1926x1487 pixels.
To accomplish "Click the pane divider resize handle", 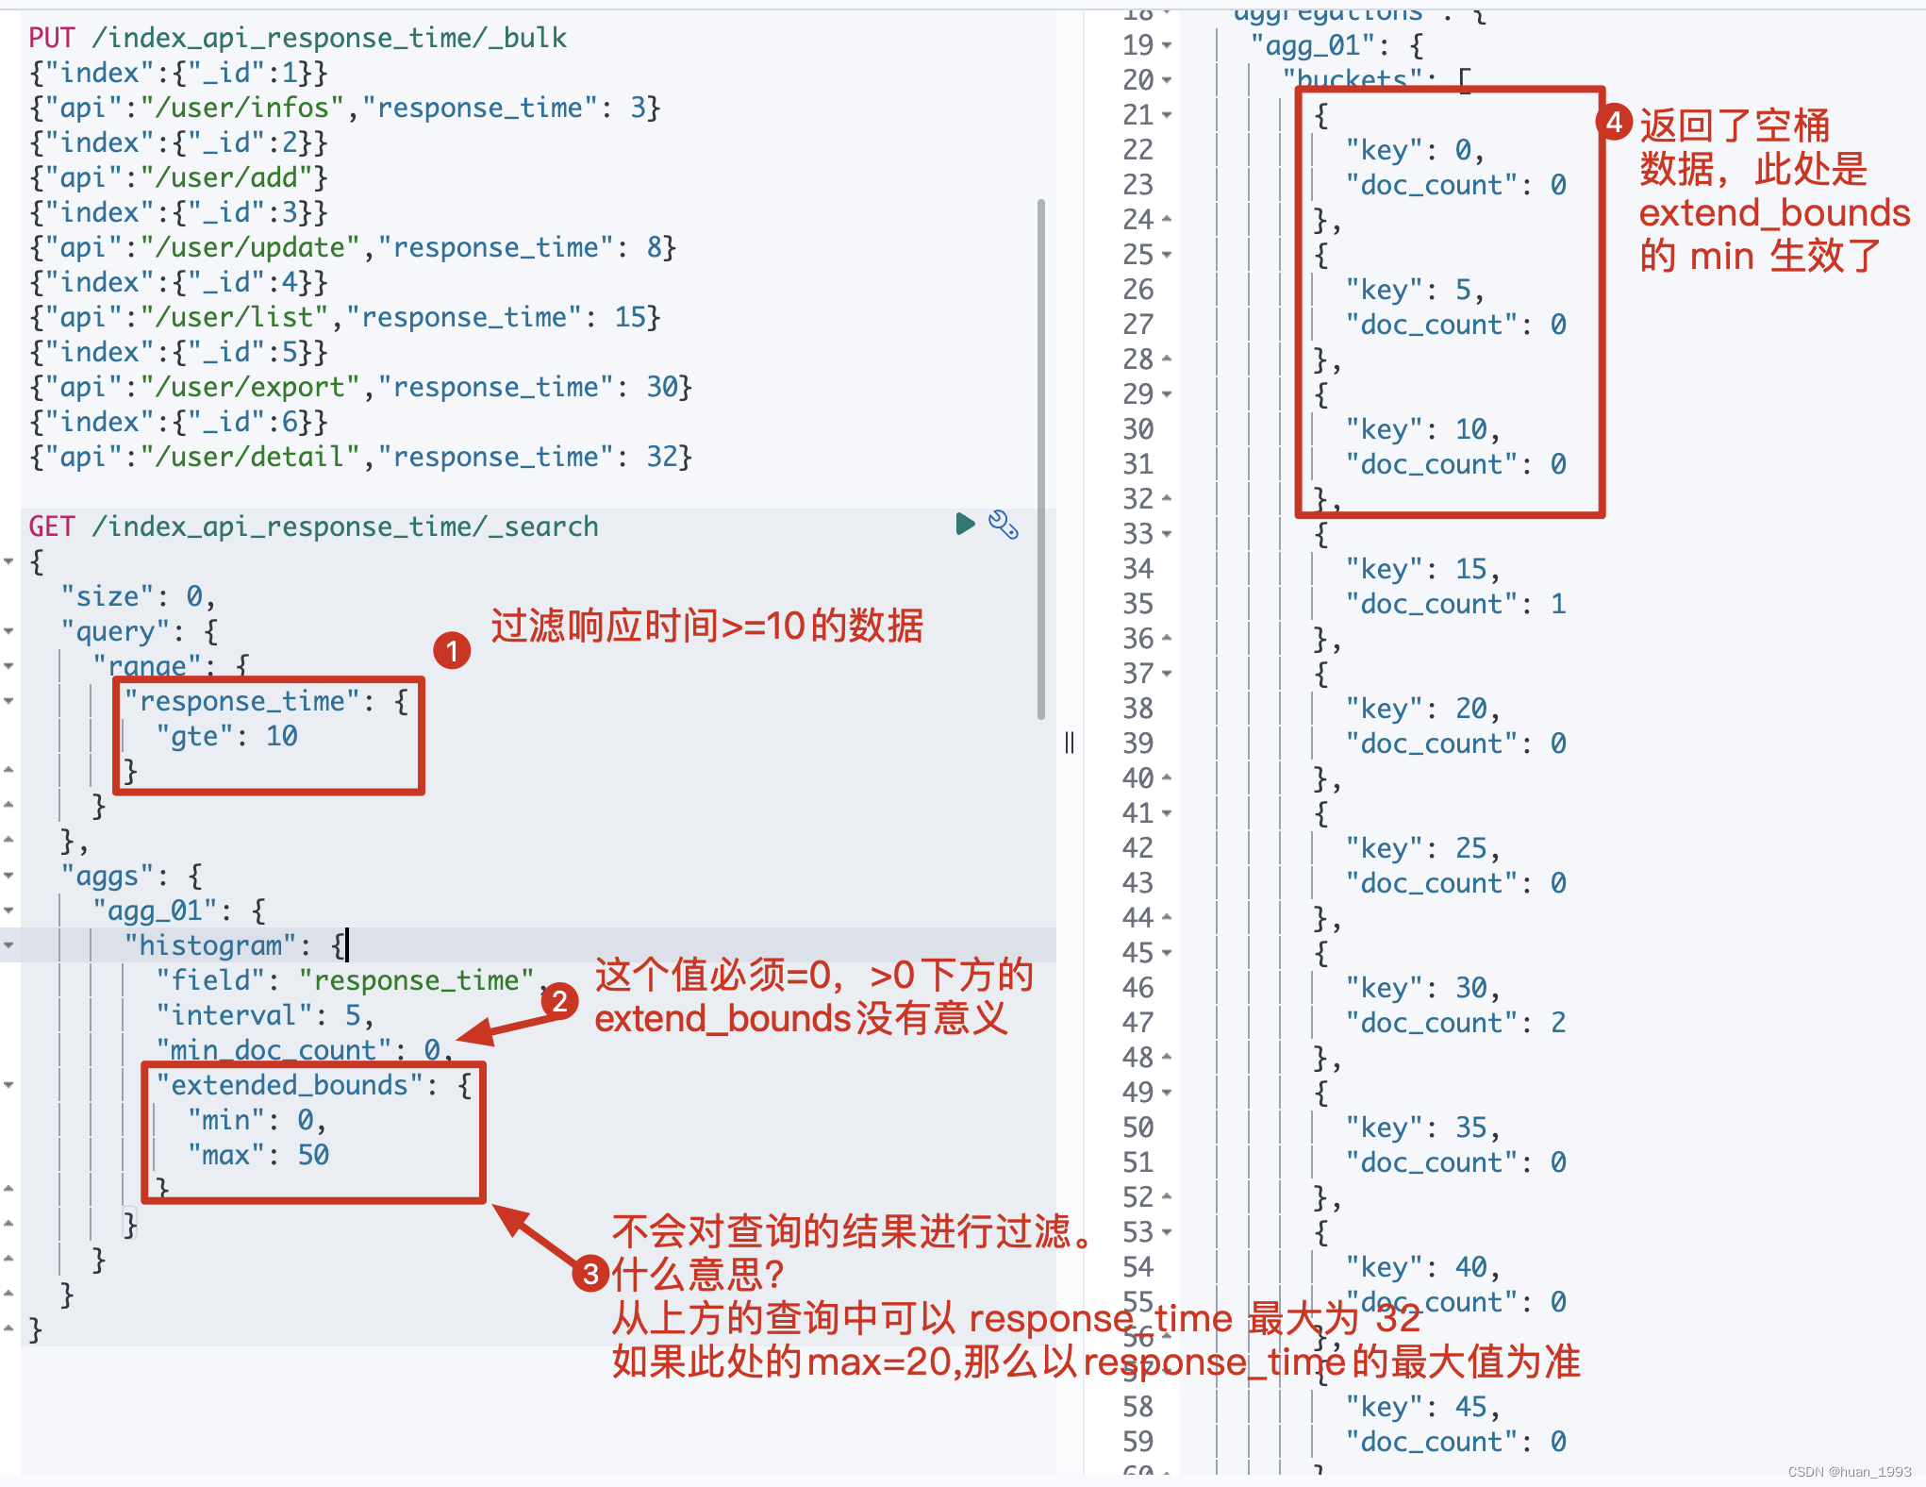I will (x=1070, y=743).
